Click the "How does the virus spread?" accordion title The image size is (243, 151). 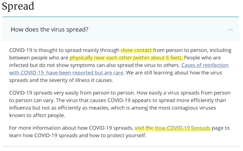point(49,29)
